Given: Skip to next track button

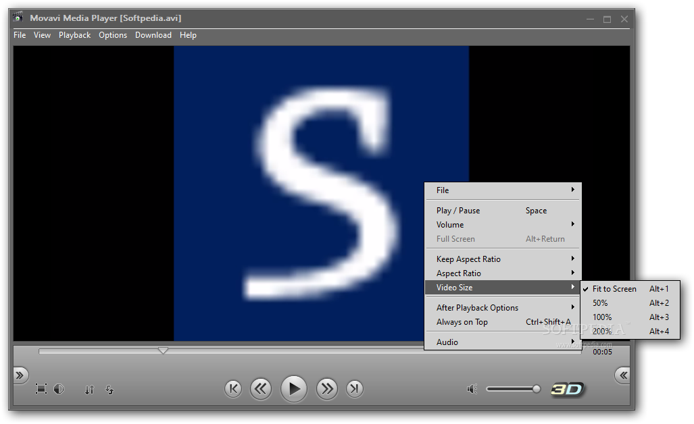Looking at the screenshot, I should 355,389.
